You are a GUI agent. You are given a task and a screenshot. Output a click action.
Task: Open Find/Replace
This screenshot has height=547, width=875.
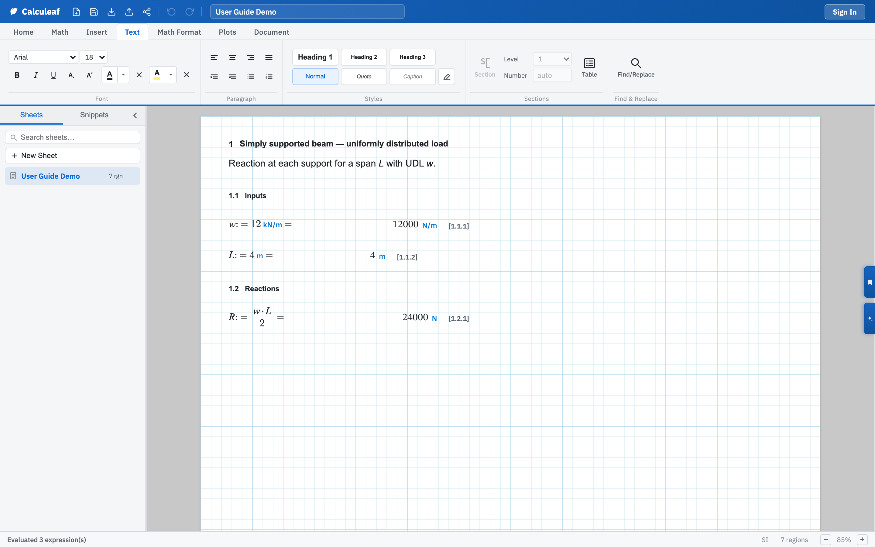click(636, 67)
